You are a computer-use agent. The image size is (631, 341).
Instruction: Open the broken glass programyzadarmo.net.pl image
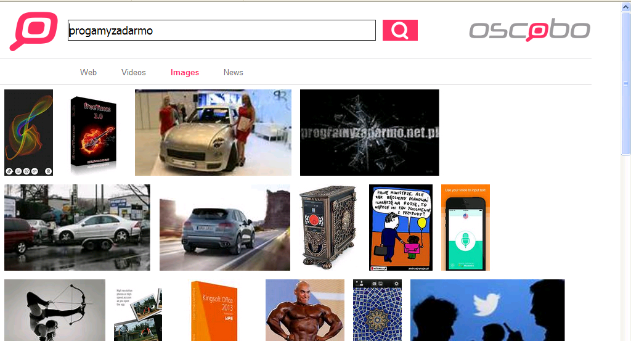pyautogui.click(x=369, y=133)
